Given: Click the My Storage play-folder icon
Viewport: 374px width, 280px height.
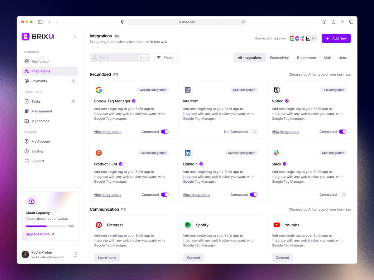Looking at the screenshot, I should 26,121.
